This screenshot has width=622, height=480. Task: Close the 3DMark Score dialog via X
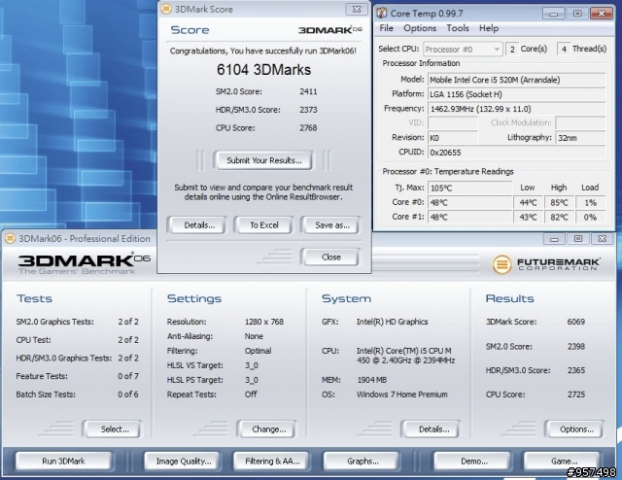click(x=357, y=9)
